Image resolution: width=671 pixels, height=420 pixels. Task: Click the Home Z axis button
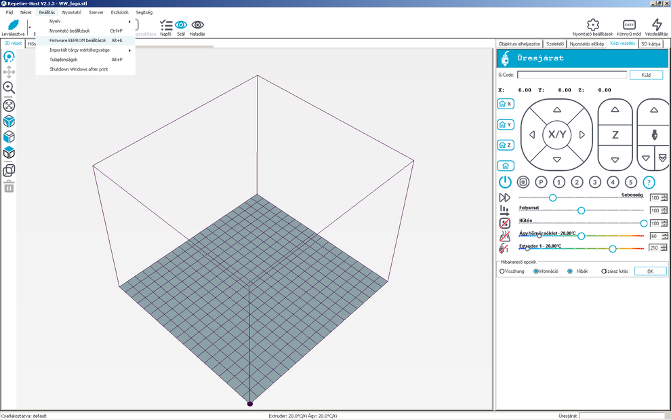[505, 145]
